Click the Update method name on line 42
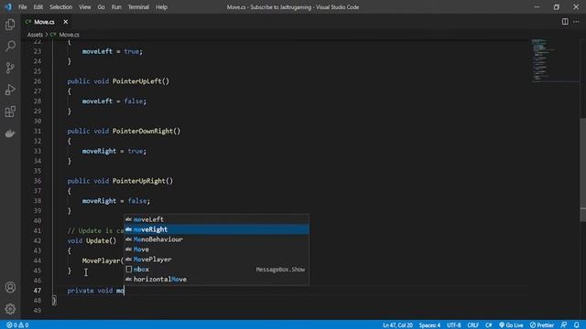Screen dimensions: 586x329 97,240
